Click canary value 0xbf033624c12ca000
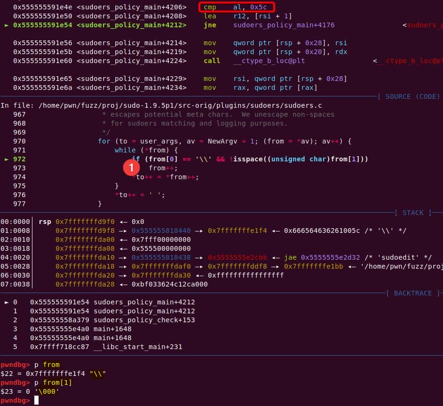This screenshot has width=443, height=406. pos(169,285)
